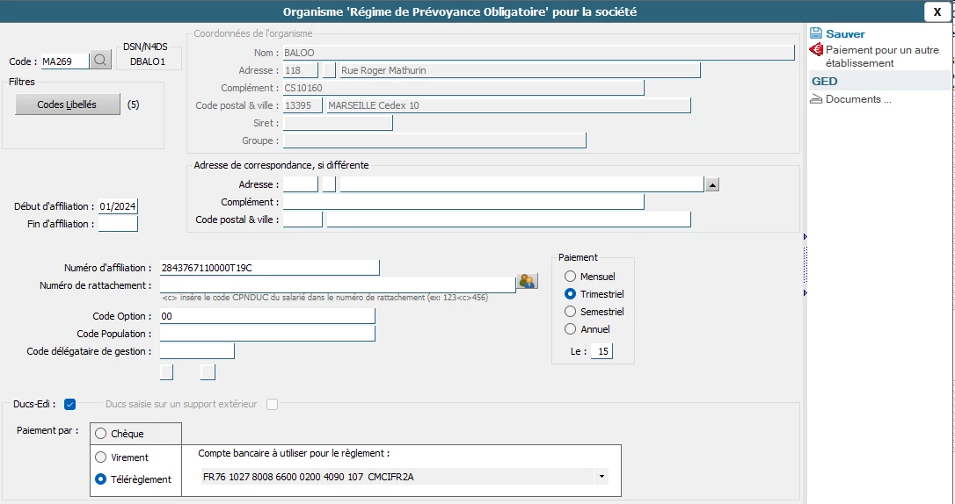Image resolution: width=955 pixels, height=504 pixels.
Task: Click the street name field Rue Roger Mathurin
Action: pyautogui.click(x=520, y=70)
